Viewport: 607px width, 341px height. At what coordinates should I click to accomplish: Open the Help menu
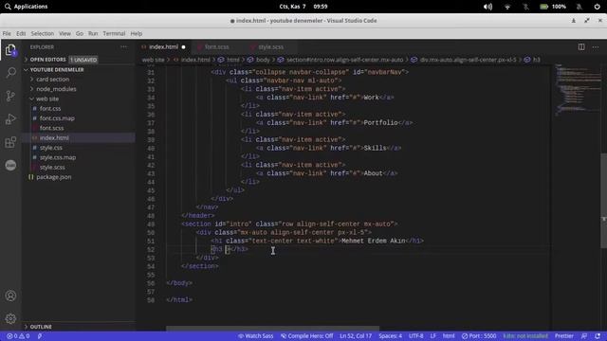point(137,34)
